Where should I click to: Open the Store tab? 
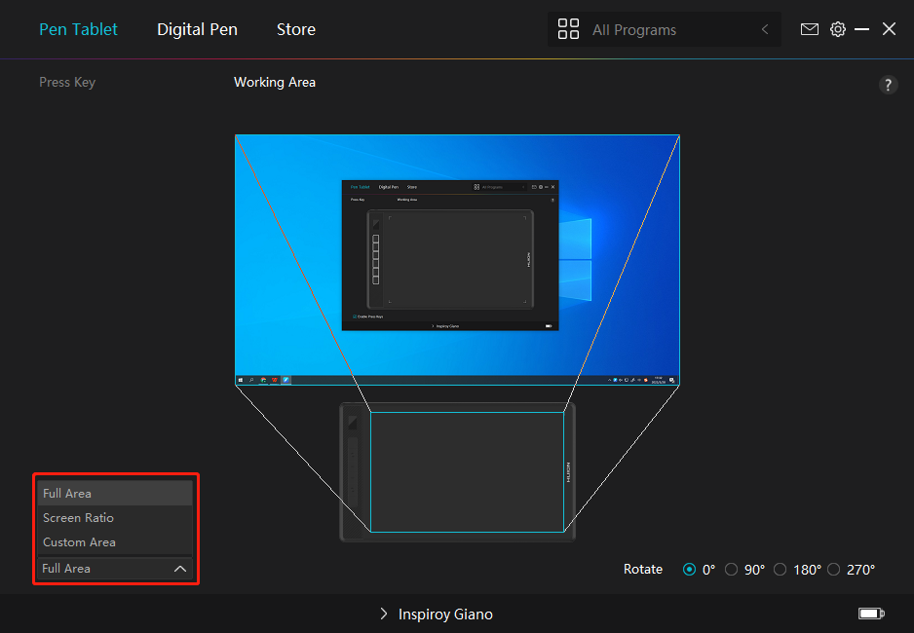(x=295, y=29)
